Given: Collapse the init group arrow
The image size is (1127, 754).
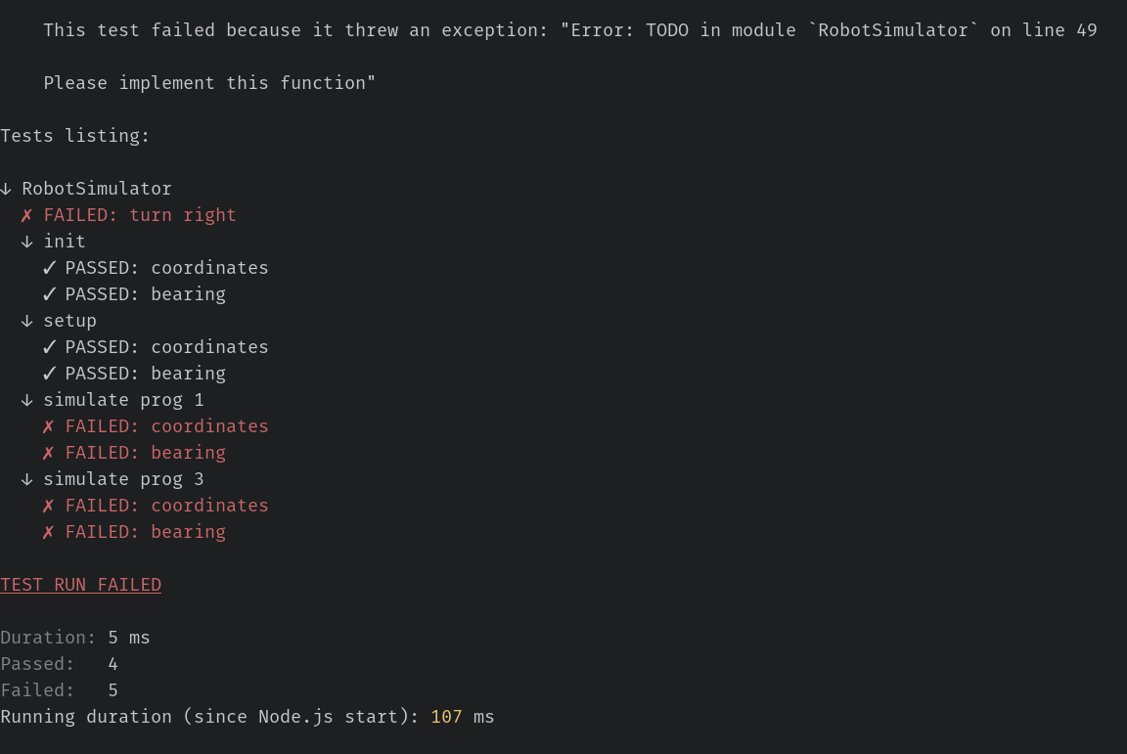Looking at the screenshot, I should tap(26, 242).
